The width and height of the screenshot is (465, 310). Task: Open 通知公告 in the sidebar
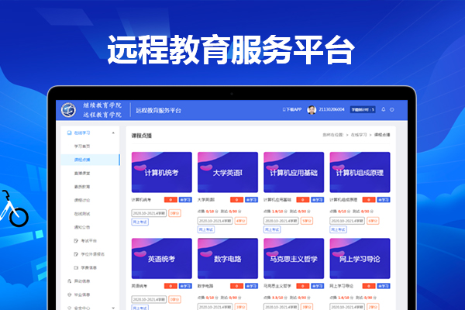pyautogui.click(x=82, y=227)
